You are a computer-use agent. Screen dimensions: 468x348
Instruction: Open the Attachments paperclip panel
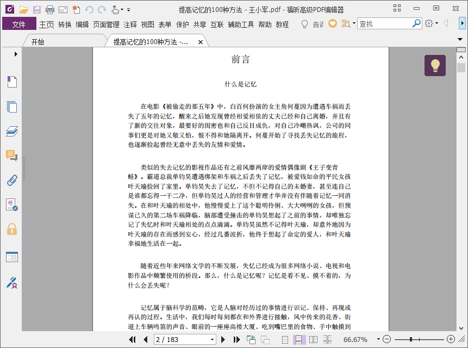(12, 181)
